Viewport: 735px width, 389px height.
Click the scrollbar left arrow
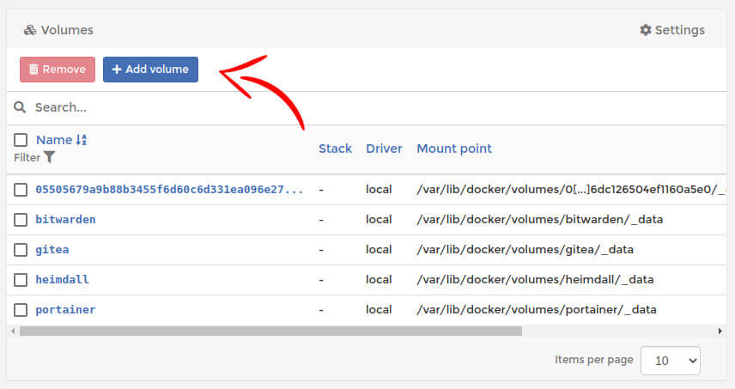(x=12, y=331)
